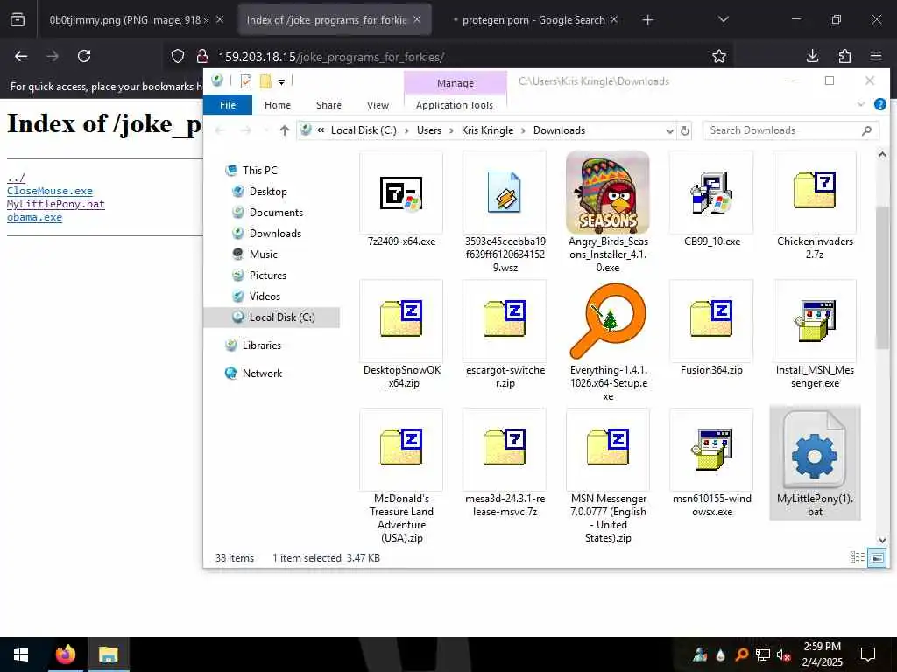
Task: Select the Fusion364.zip archive icon
Action: [711, 318]
